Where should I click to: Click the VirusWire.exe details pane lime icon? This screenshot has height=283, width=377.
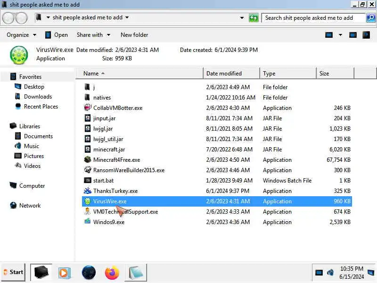tap(19, 55)
